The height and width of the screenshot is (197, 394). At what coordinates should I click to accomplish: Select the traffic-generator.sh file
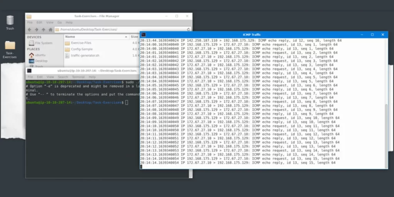coord(85,55)
